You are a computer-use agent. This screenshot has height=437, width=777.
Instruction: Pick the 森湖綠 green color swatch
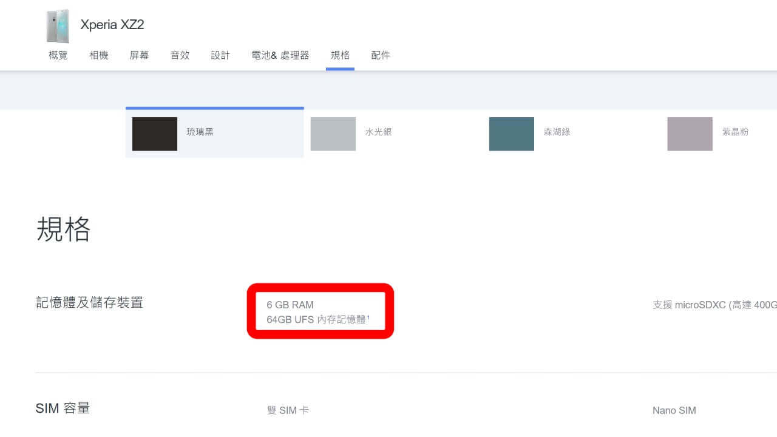512,134
